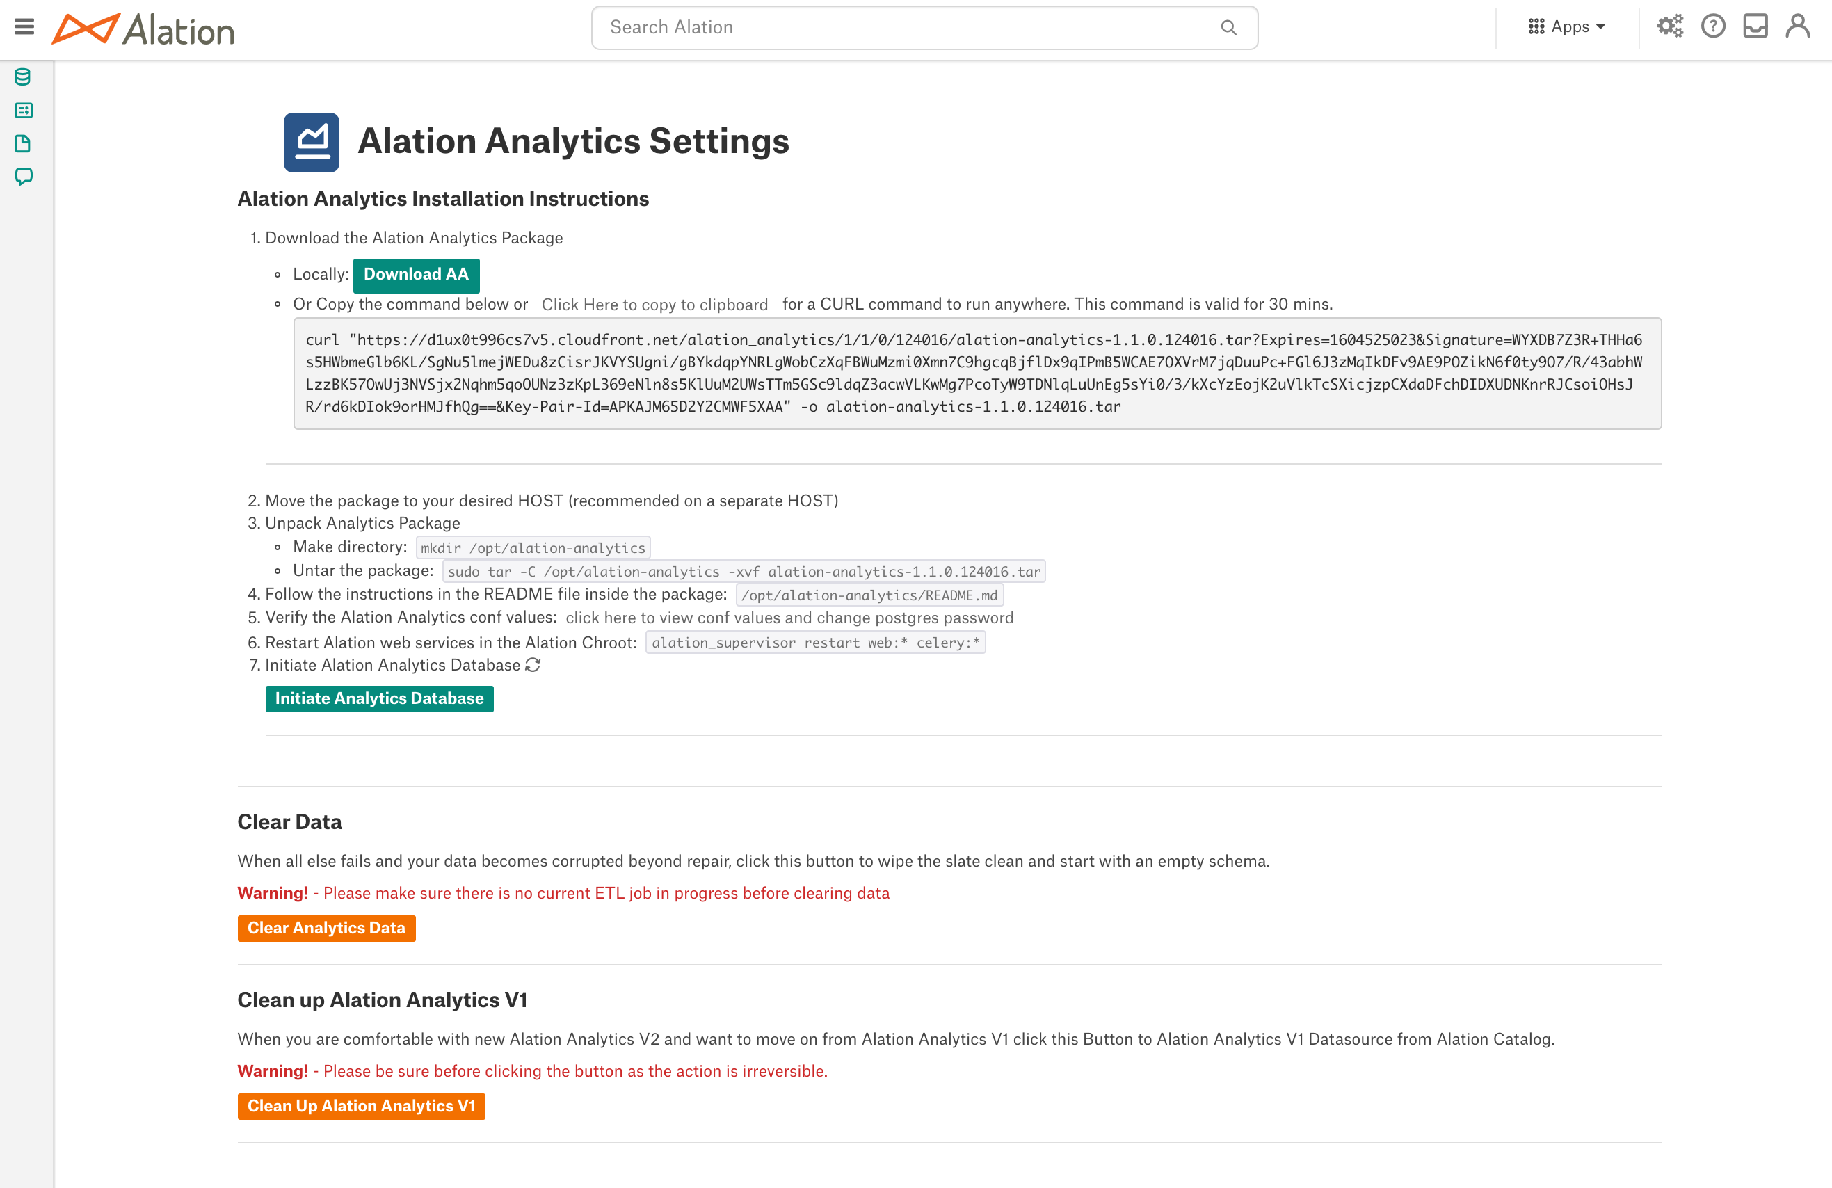Click the Clear Analytics Data button
This screenshot has height=1188, width=1832.
326,928
